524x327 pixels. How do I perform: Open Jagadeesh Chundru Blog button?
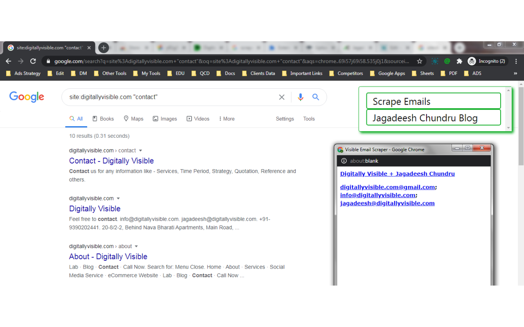pos(434,118)
